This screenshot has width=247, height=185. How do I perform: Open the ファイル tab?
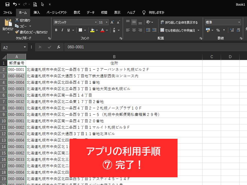(7, 12)
